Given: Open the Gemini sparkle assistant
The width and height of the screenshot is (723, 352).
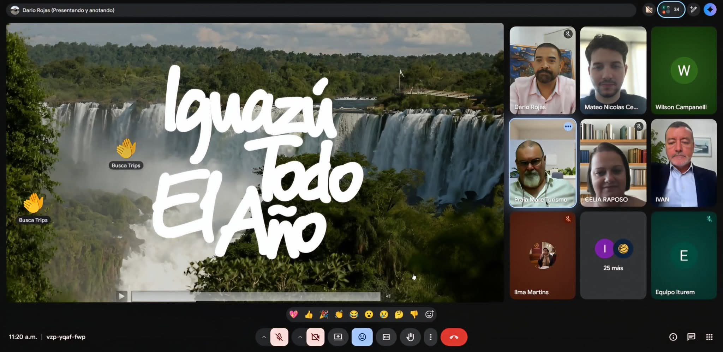Looking at the screenshot, I should coord(710,10).
